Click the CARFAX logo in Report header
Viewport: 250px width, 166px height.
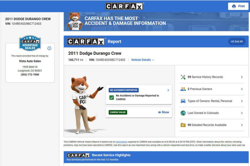tap(86, 42)
